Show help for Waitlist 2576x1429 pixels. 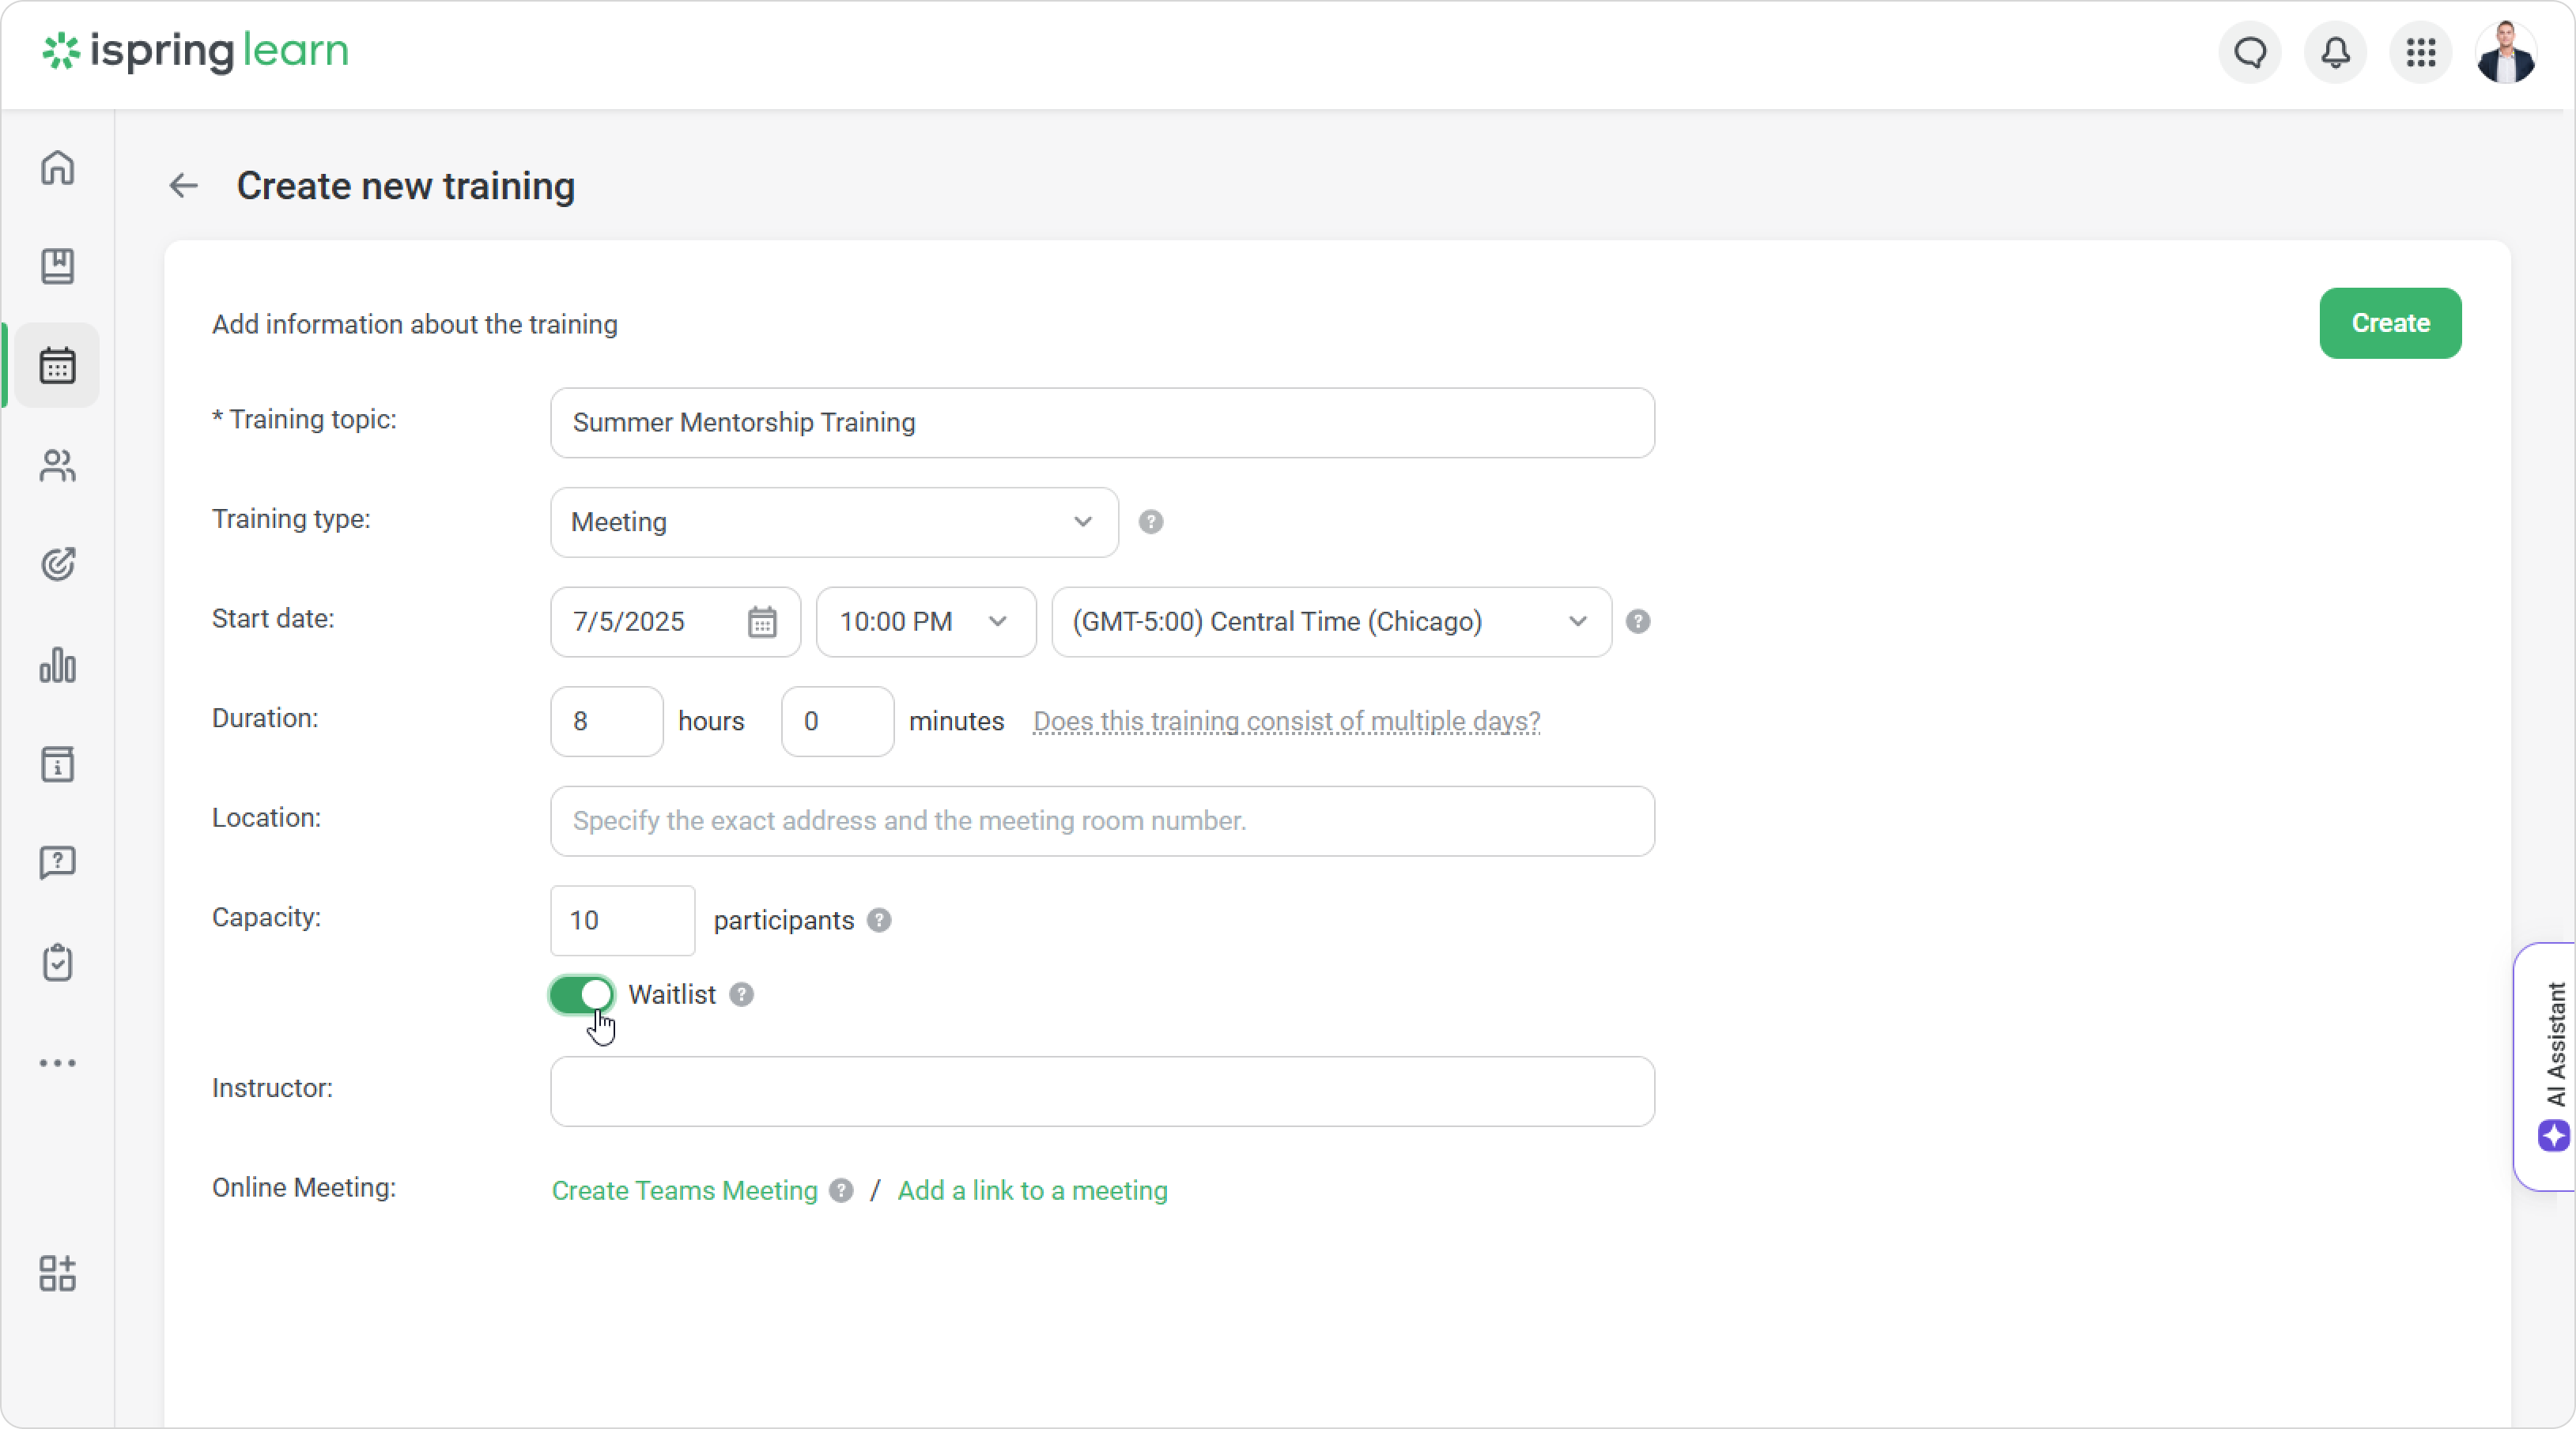pos(741,995)
